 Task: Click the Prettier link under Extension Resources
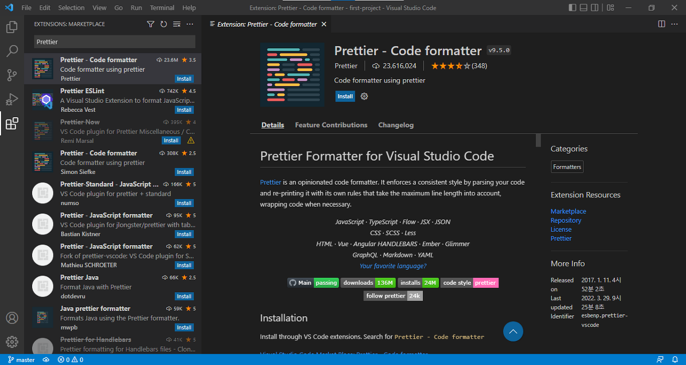(561, 239)
